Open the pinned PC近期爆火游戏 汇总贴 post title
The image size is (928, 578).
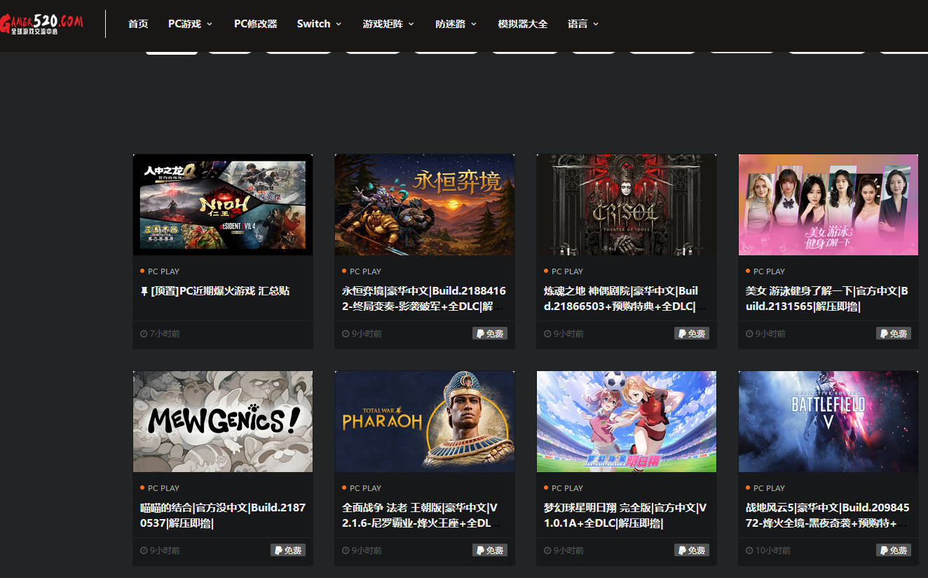[220, 291]
